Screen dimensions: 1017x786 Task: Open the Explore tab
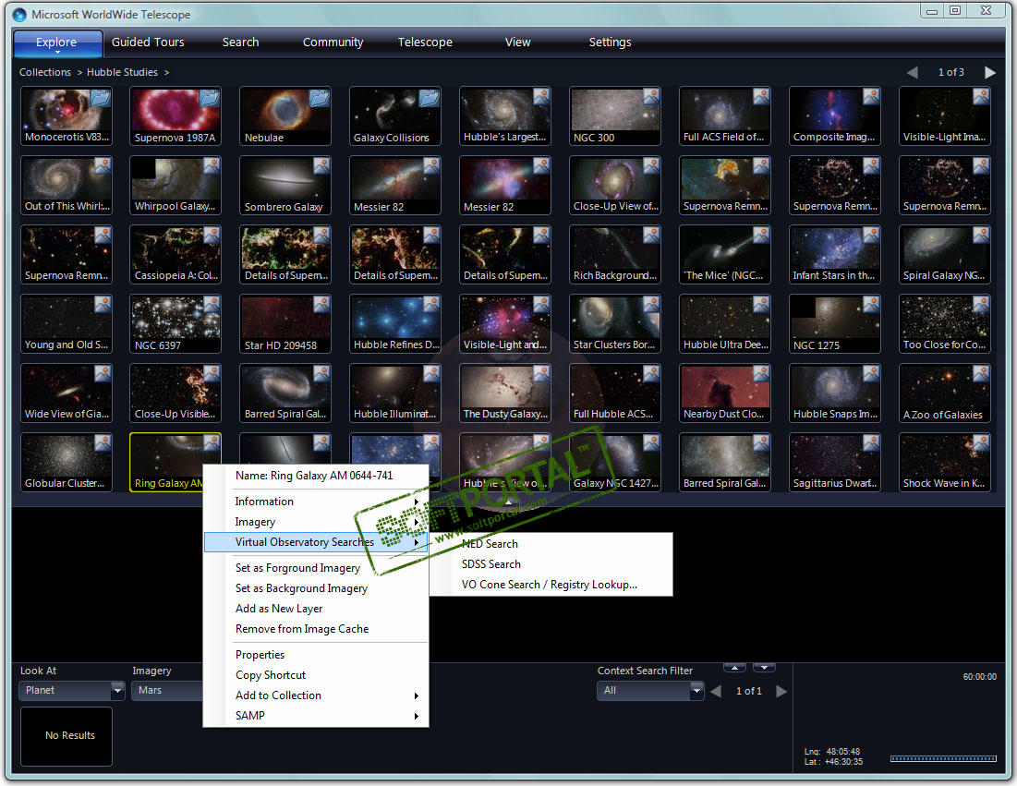tap(57, 42)
